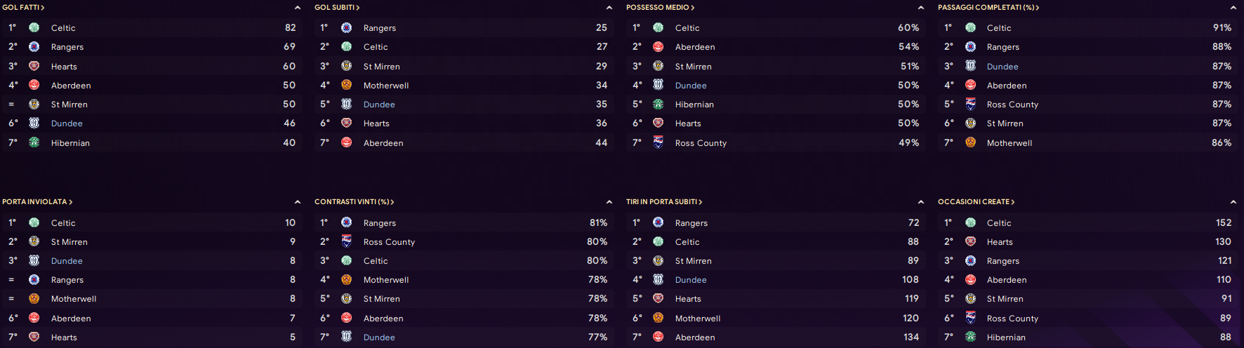This screenshot has height=348, width=1244.
Task: Open the Gol Subiti stat header
Action: (336, 8)
